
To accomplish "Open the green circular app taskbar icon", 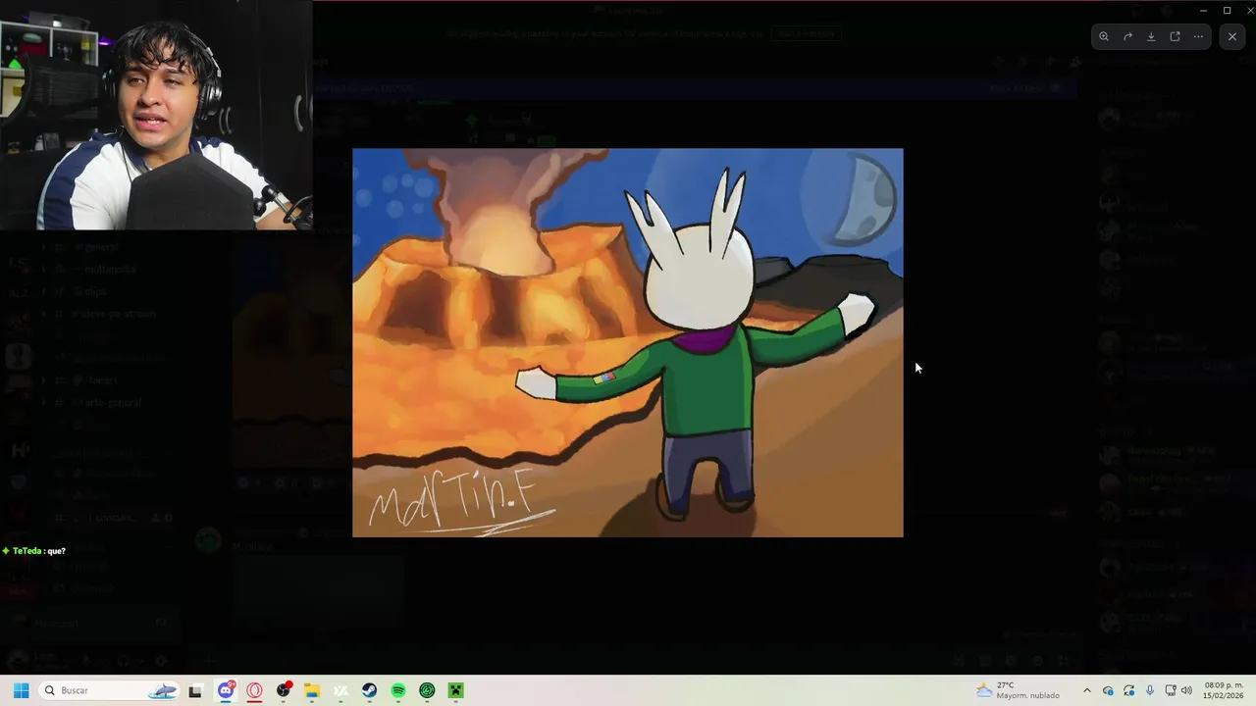I will 427,690.
